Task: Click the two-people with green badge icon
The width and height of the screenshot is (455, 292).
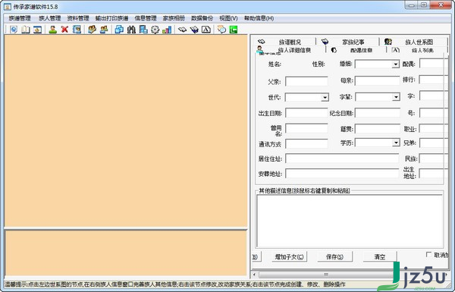Action: [x=104, y=30]
